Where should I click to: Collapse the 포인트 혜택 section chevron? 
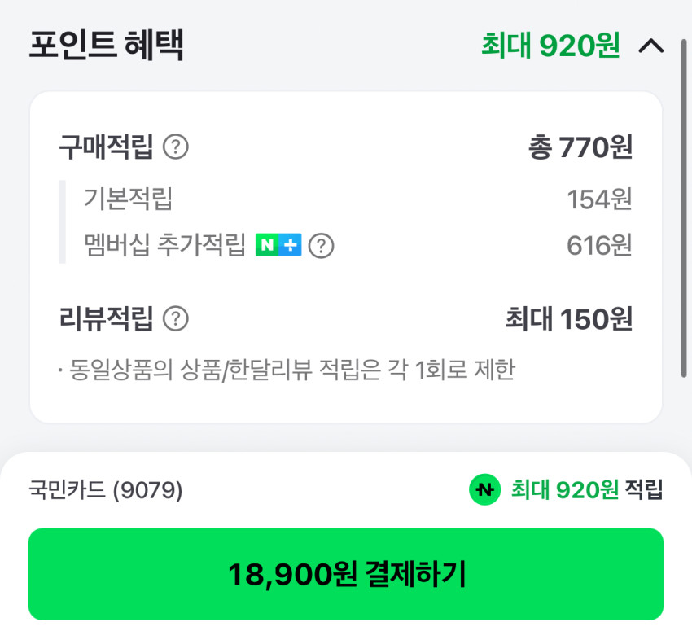point(651,46)
